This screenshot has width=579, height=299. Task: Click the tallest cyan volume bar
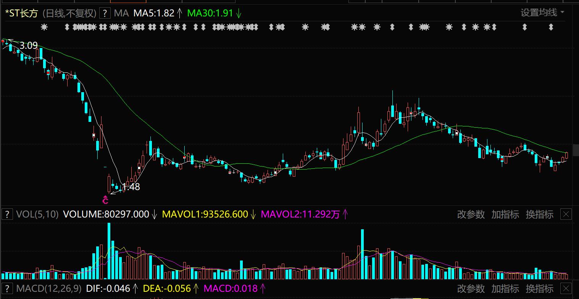[x=109, y=251]
